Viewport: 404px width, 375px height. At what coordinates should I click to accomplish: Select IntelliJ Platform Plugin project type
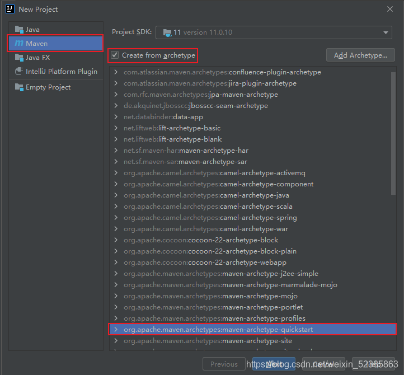(56, 72)
